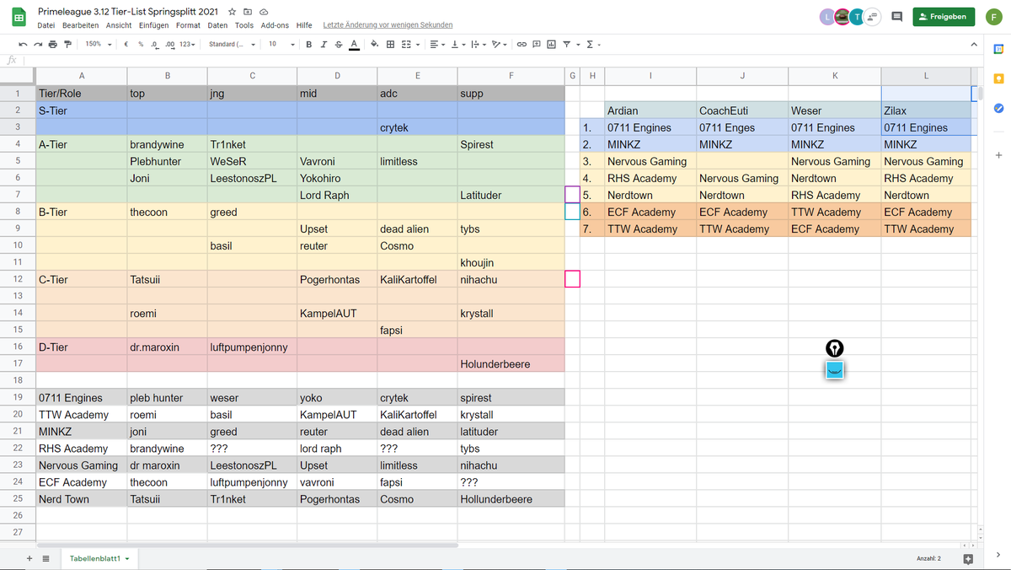Select row 12 header
The image size is (1011, 570).
coord(17,279)
